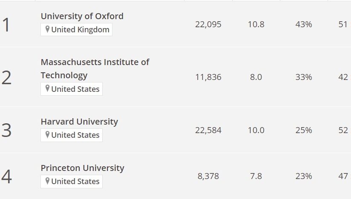Click MIT's 33% international students value
This screenshot has width=351, height=199.
[304, 77]
